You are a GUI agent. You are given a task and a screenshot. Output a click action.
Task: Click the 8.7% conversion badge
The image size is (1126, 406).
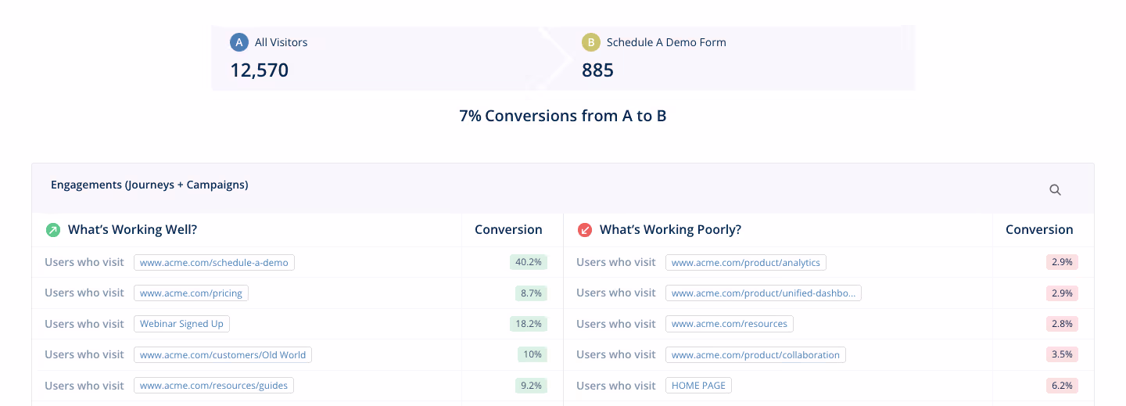tap(532, 293)
